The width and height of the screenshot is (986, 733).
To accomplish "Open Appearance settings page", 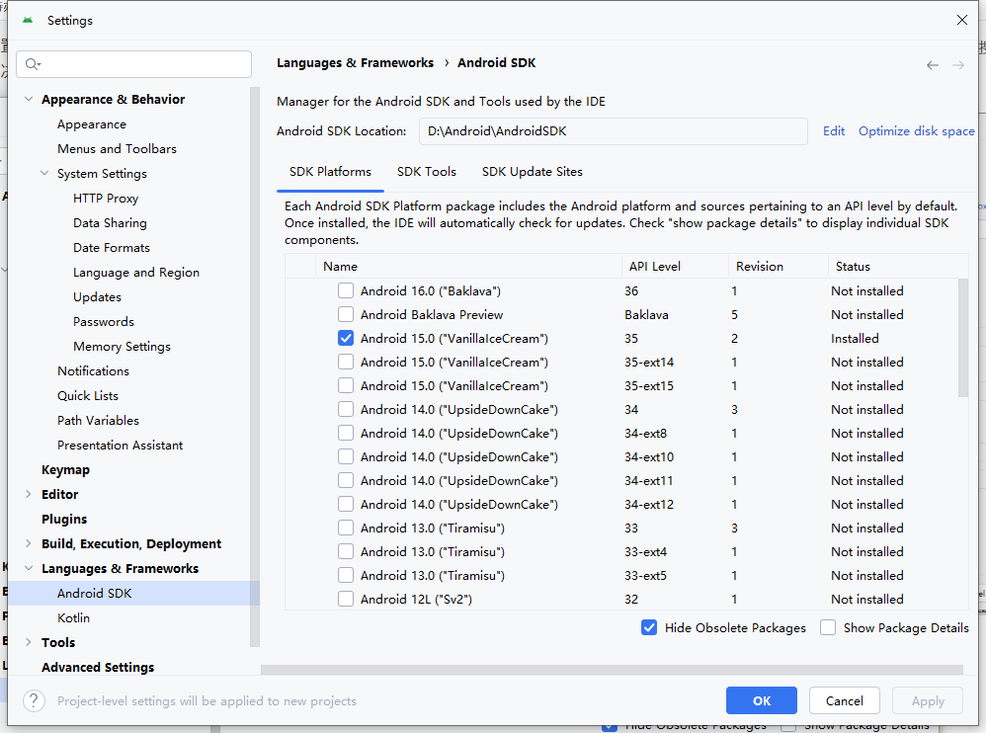I will pyautogui.click(x=92, y=124).
